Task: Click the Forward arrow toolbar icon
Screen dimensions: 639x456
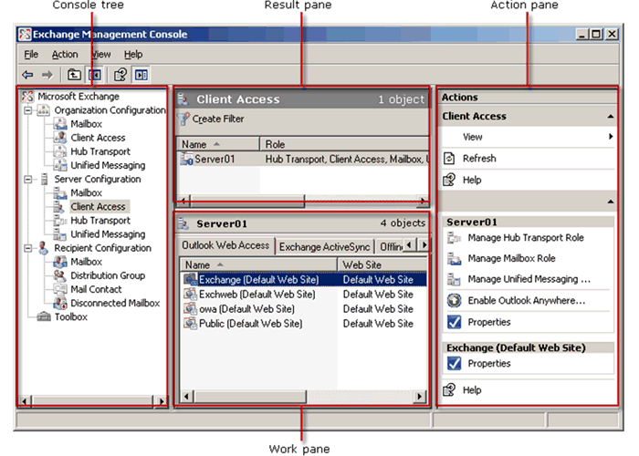Action: point(47,75)
